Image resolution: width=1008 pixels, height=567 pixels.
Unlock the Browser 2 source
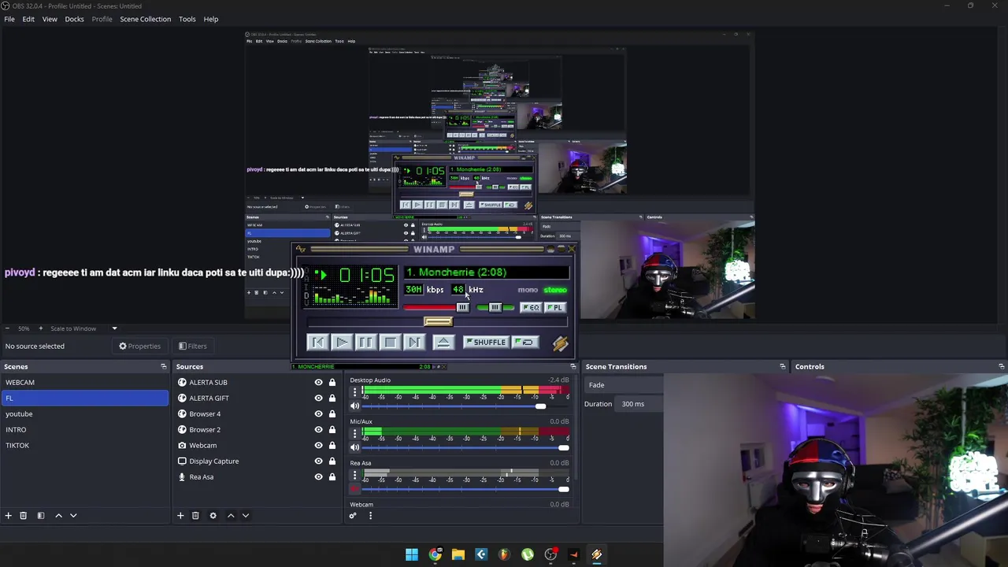click(332, 429)
